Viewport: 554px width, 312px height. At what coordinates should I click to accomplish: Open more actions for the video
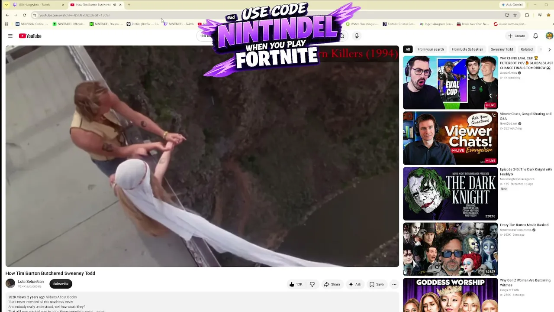pyautogui.click(x=394, y=284)
